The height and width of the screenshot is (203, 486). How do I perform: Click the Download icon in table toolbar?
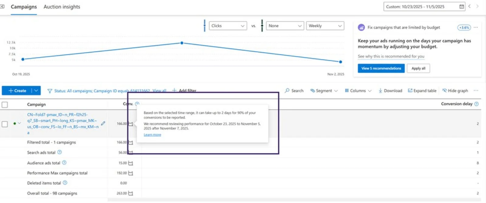380,91
